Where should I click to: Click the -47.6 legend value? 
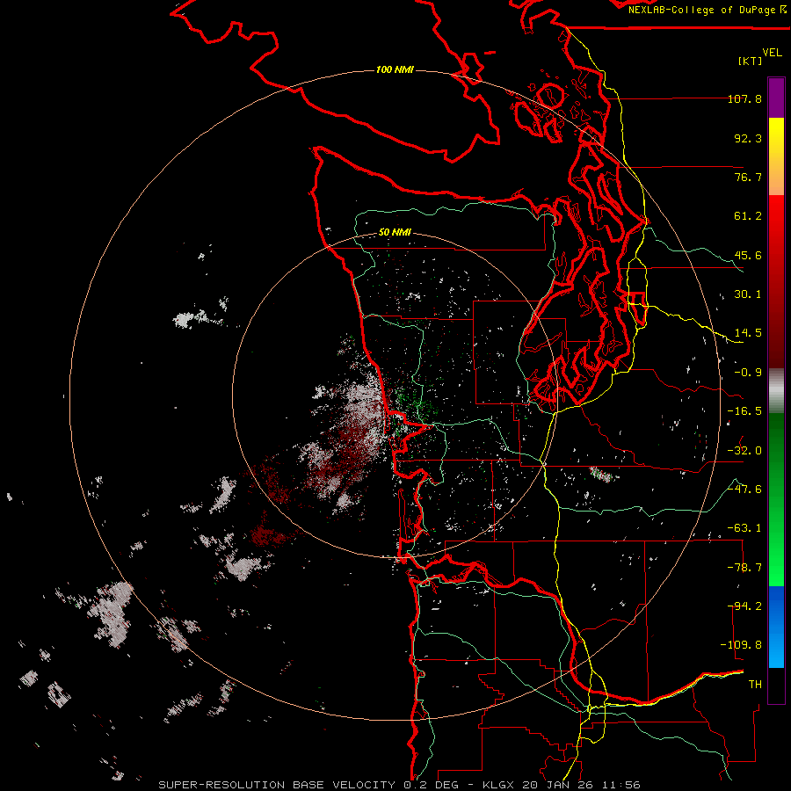click(744, 490)
